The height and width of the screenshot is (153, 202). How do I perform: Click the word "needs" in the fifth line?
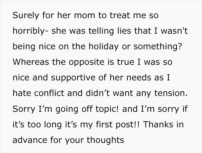coord(139,78)
